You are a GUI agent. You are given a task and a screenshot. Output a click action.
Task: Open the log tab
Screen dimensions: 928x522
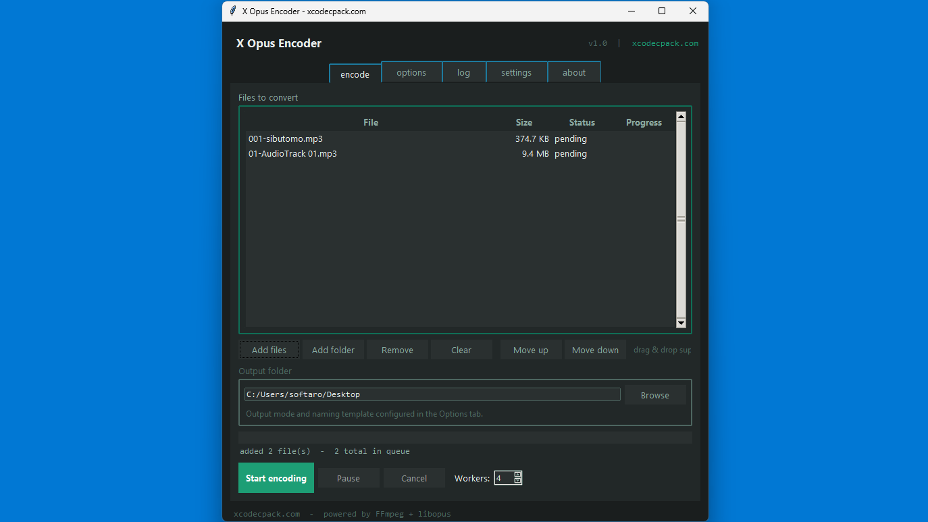463,72
